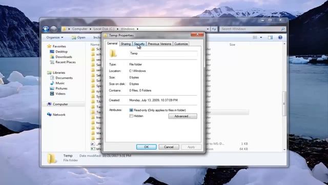Open the view options dropdown arrow
328x185 pixels.
click(261, 38)
